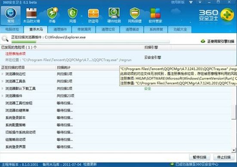Expand the 浏览器默认下载工具 row
Viewport: 237px width, 167px height.
(3, 89)
